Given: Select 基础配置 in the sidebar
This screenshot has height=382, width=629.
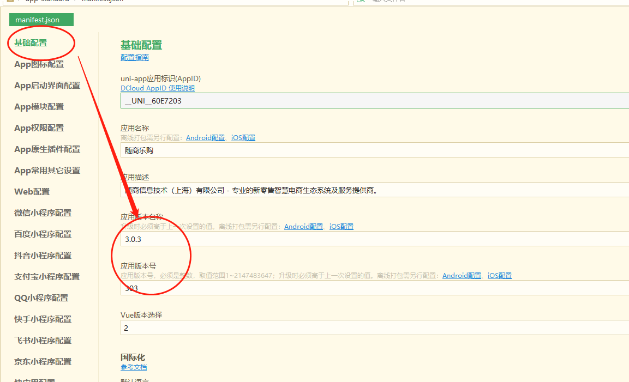Looking at the screenshot, I should [31, 43].
